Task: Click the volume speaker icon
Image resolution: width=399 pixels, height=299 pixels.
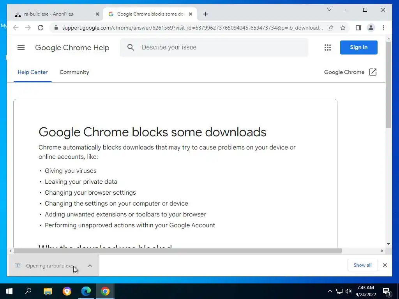Action: [348, 291]
